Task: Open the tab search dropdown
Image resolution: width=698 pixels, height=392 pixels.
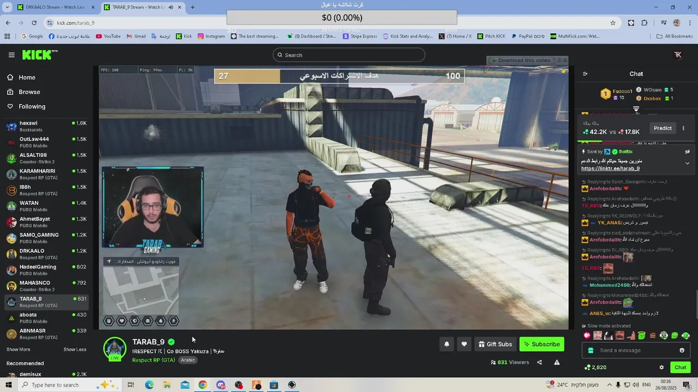Action: [7, 7]
